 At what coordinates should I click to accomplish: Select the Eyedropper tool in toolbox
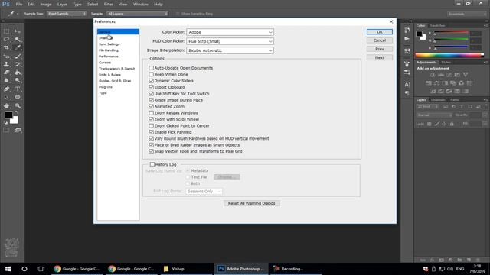(18, 47)
